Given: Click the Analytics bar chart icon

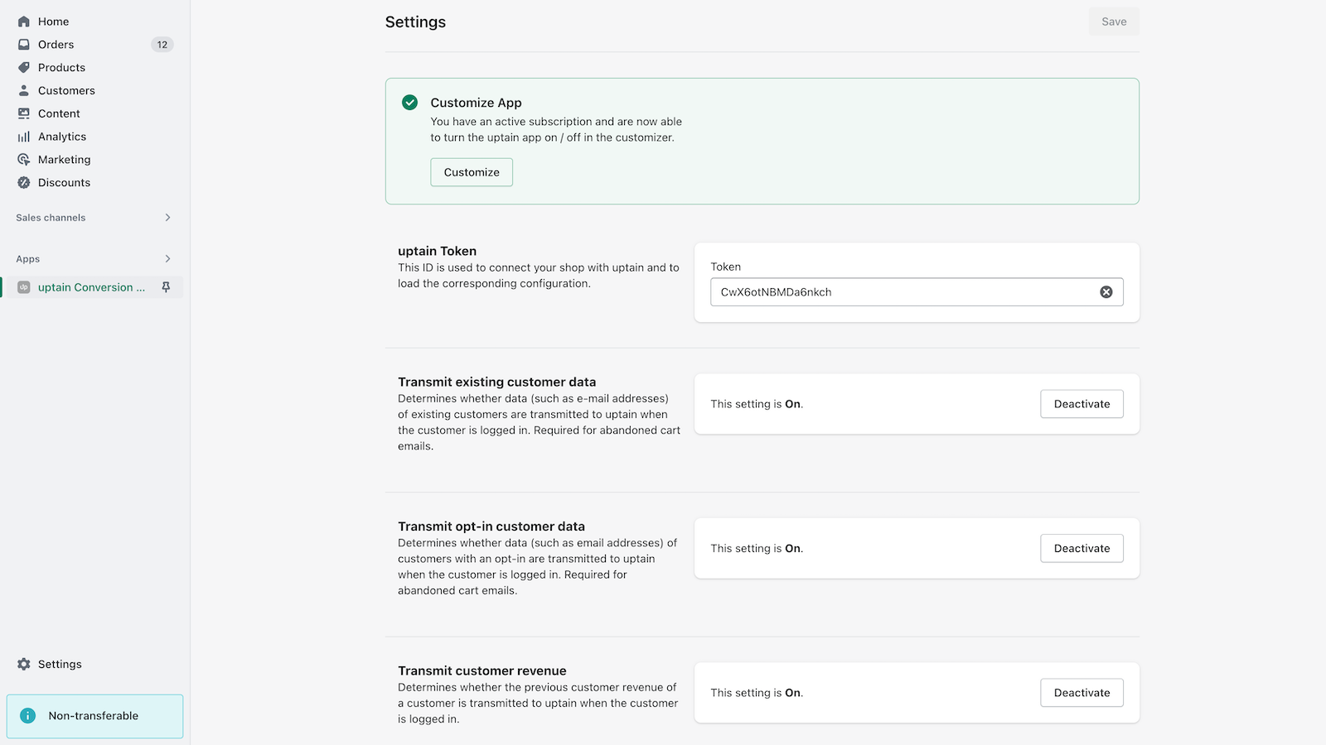Looking at the screenshot, I should (x=24, y=137).
